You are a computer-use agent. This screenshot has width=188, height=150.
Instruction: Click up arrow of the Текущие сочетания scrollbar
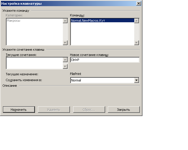coord(65,60)
